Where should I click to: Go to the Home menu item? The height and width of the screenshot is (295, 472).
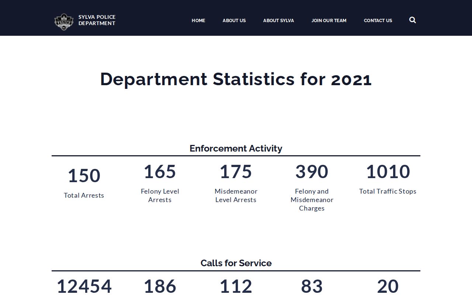tap(198, 20)
